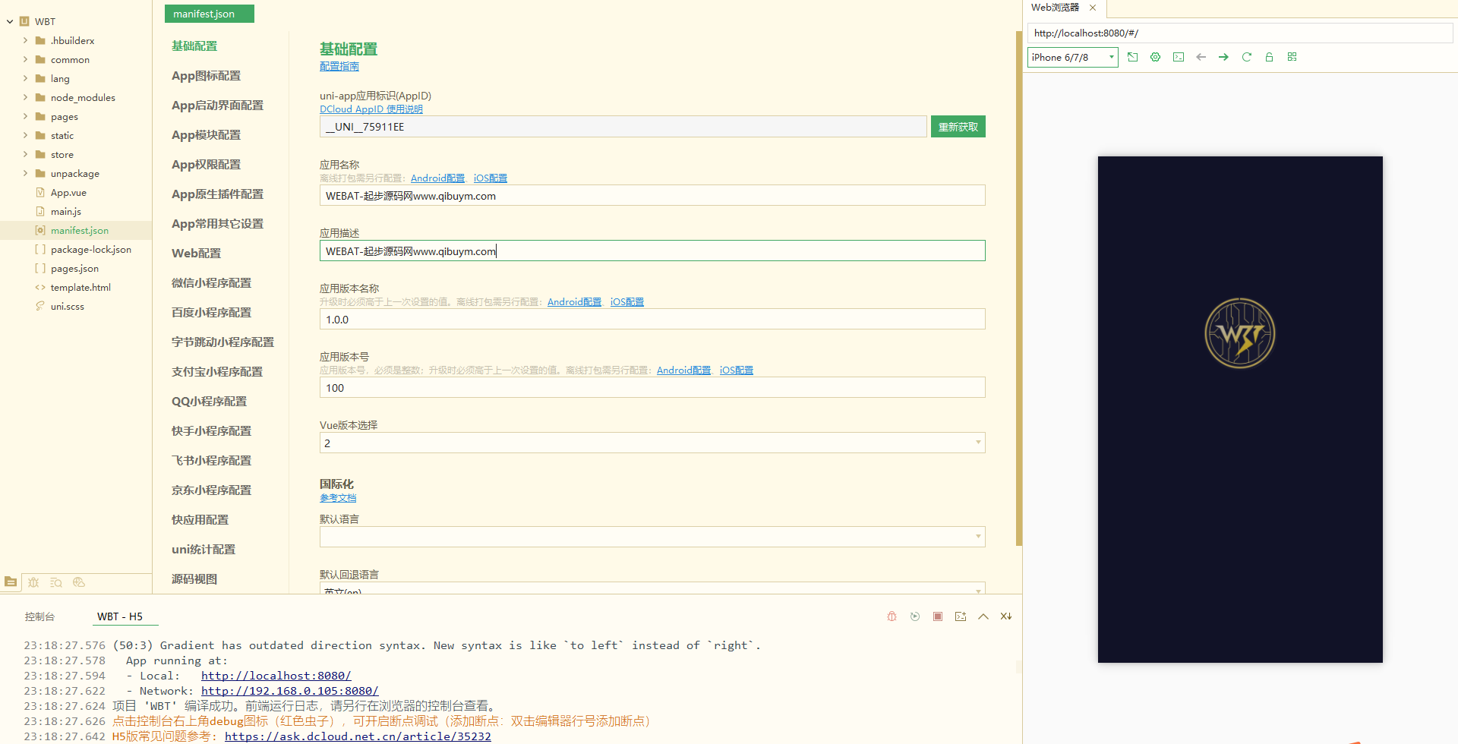Open the Vue版本选择 dropdown
This screenshot has width=1458, height=744.
click(x=652, y=443)
